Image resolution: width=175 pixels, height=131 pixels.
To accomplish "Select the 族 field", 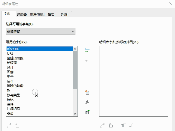I will (39, 90).
